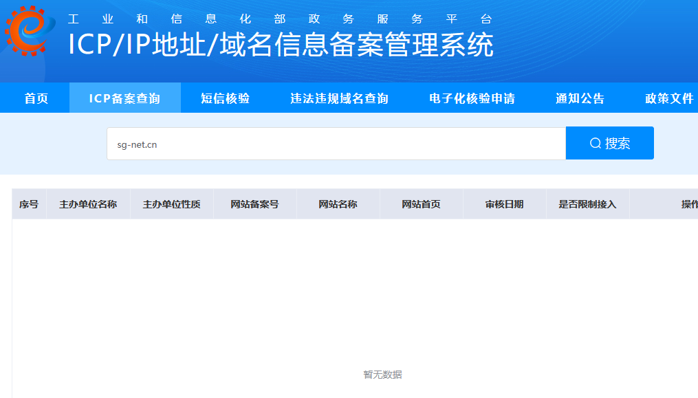Click the 主办单位名称 column header
Screen dimensions: 698x398
click(87, 203)
